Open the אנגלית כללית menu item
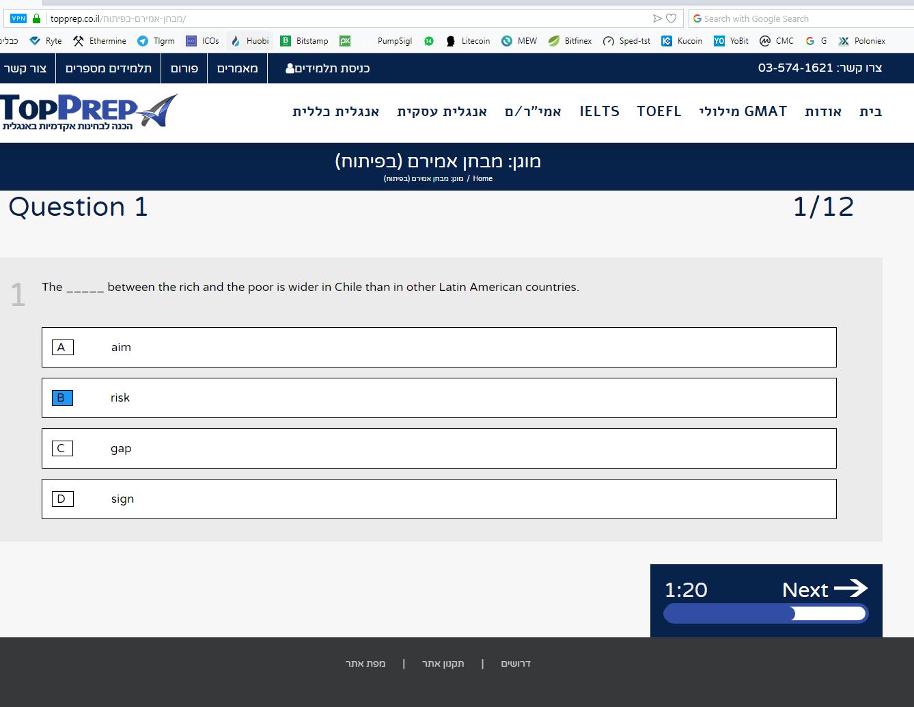Image resolution: width=914 pixels, height=707 pixels. tap(335, 111)
